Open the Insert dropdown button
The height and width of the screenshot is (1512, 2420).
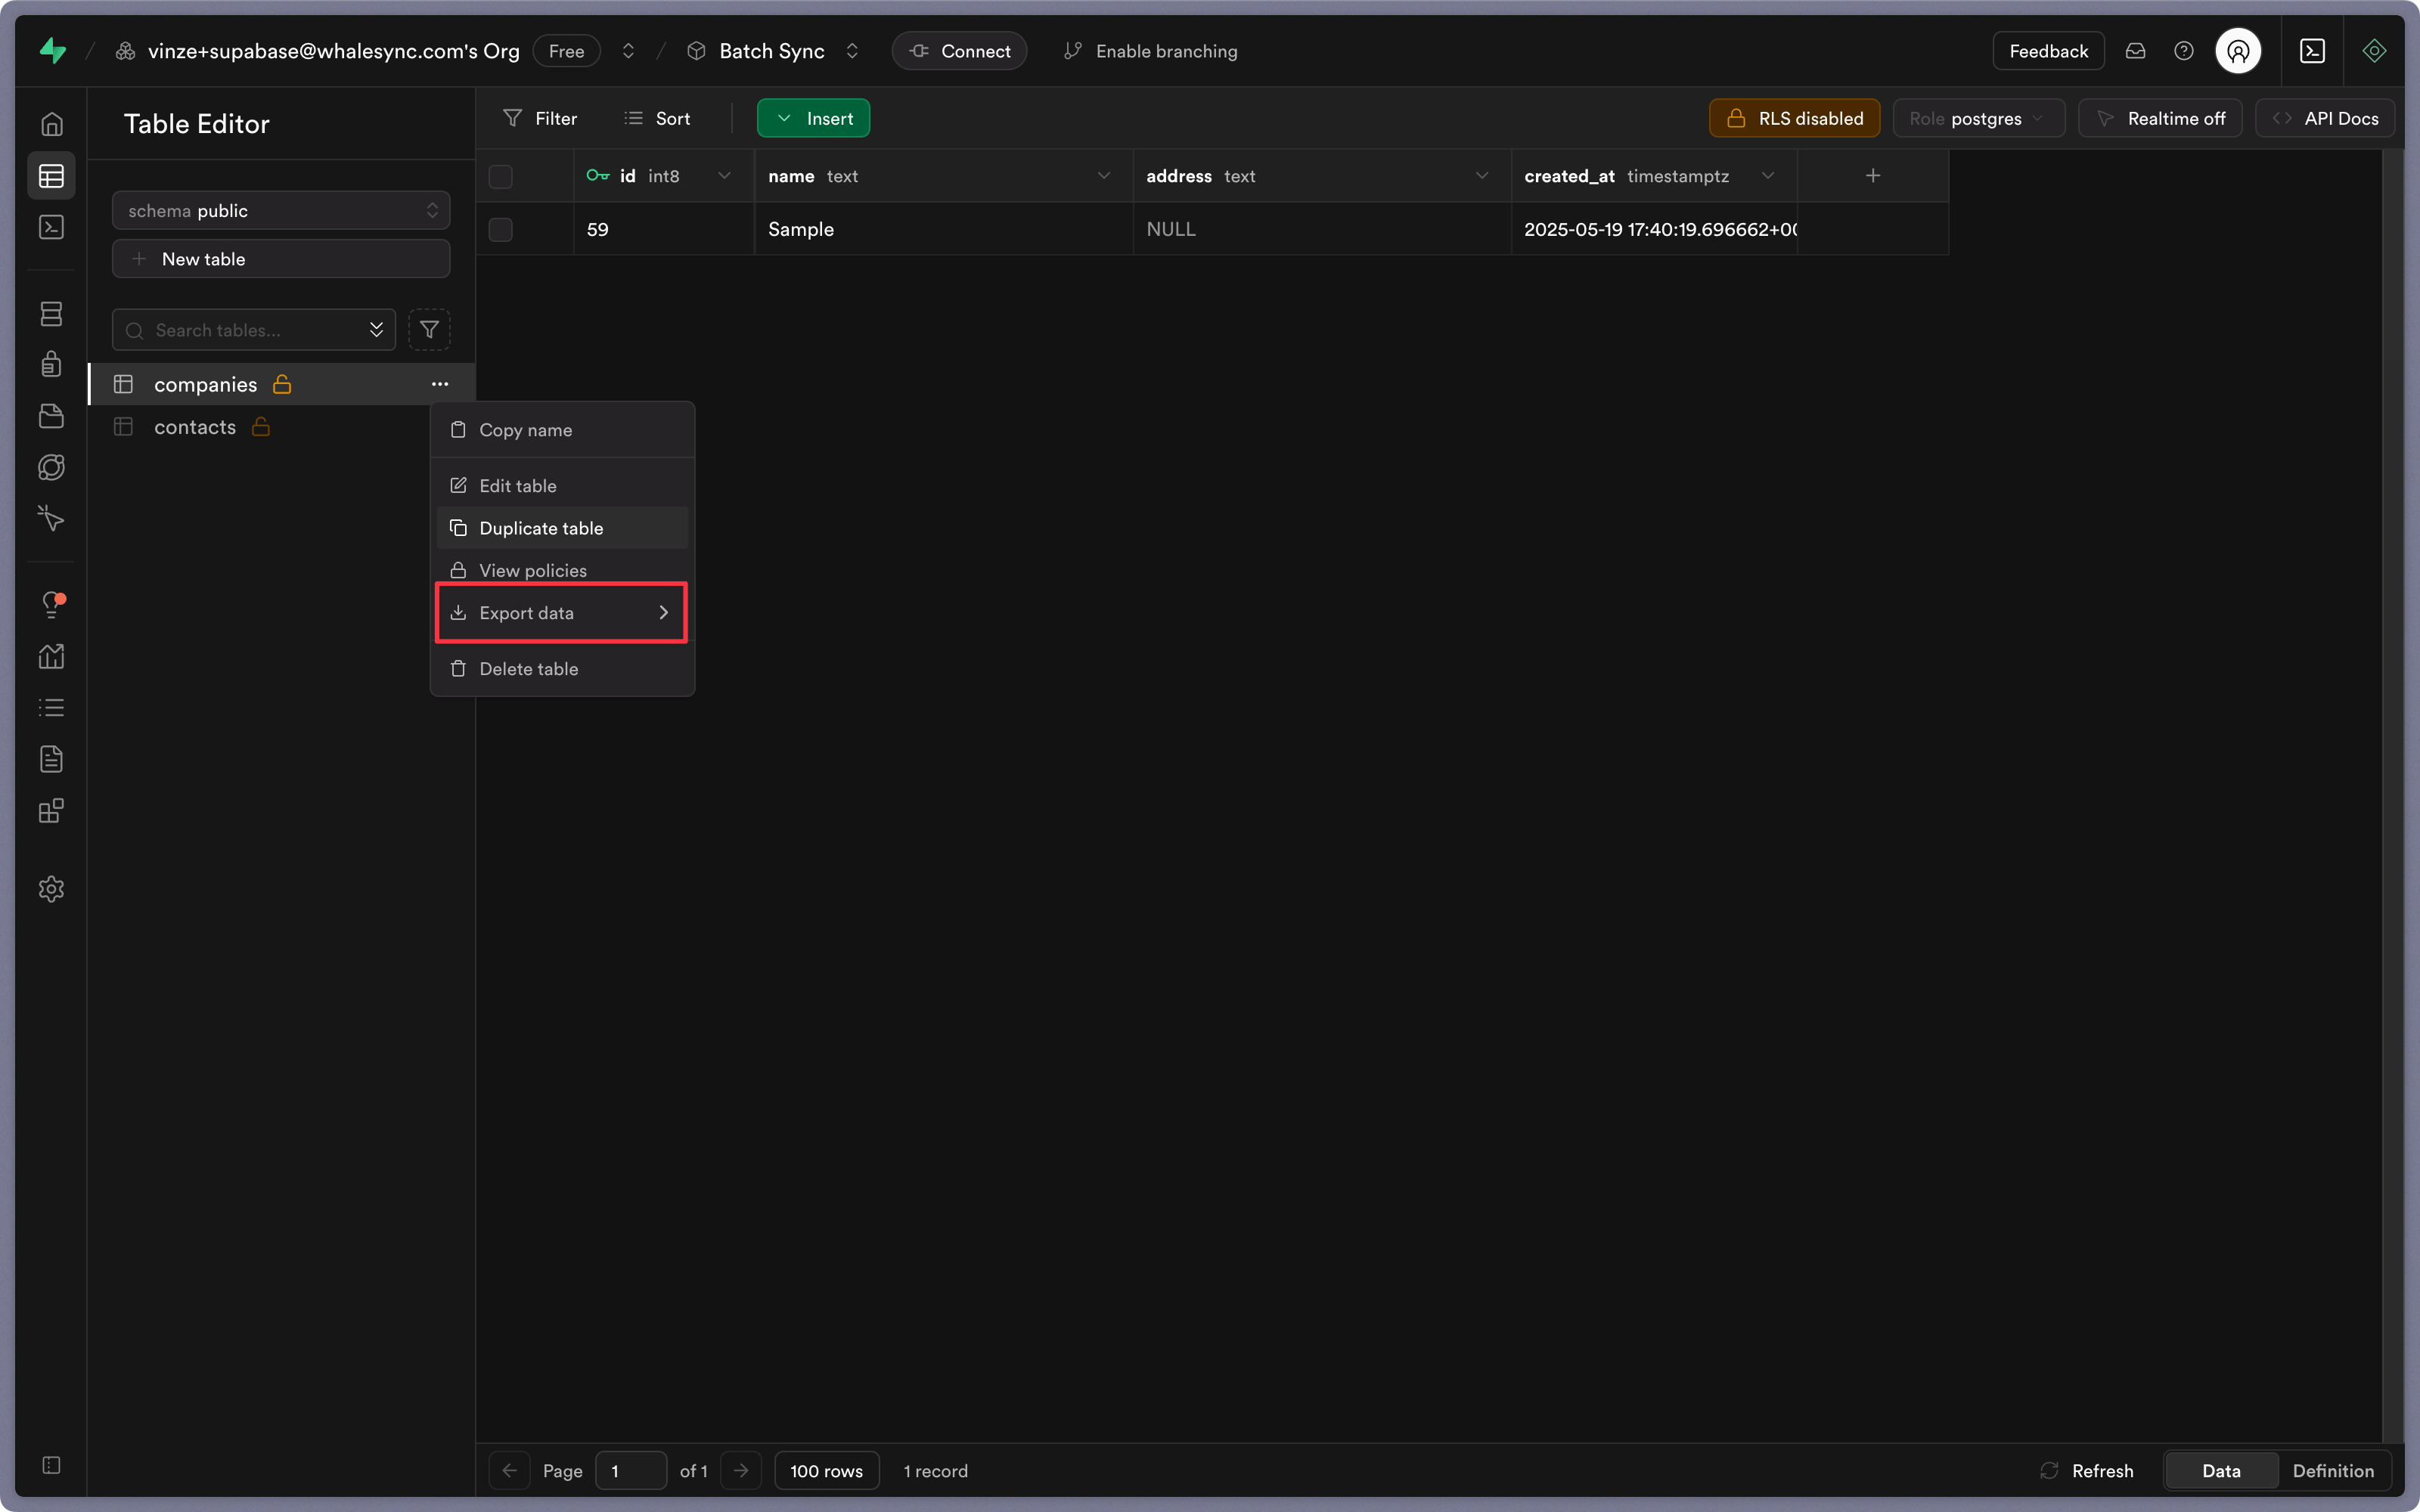[x=813, y=118]
